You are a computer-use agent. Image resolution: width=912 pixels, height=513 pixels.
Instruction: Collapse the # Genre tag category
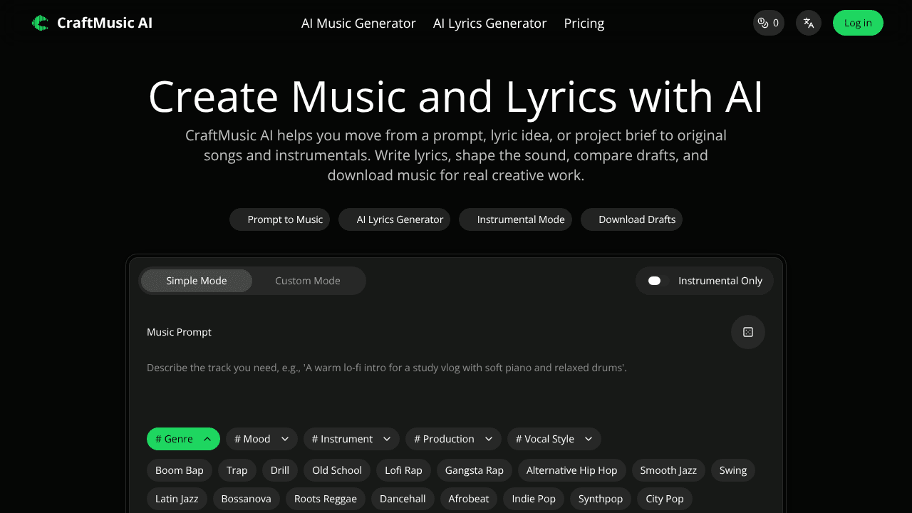click(183, 439)
